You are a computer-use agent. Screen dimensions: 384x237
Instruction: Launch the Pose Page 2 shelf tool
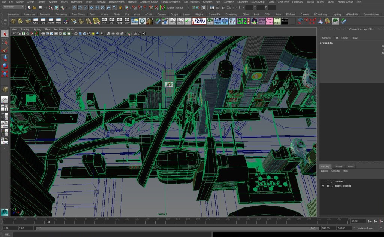coord(243,21)
